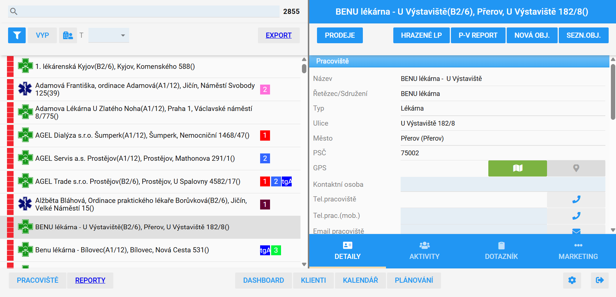616x297 pixels.
Task: Open the green GPS map button
Action: [x=517, y=168]
